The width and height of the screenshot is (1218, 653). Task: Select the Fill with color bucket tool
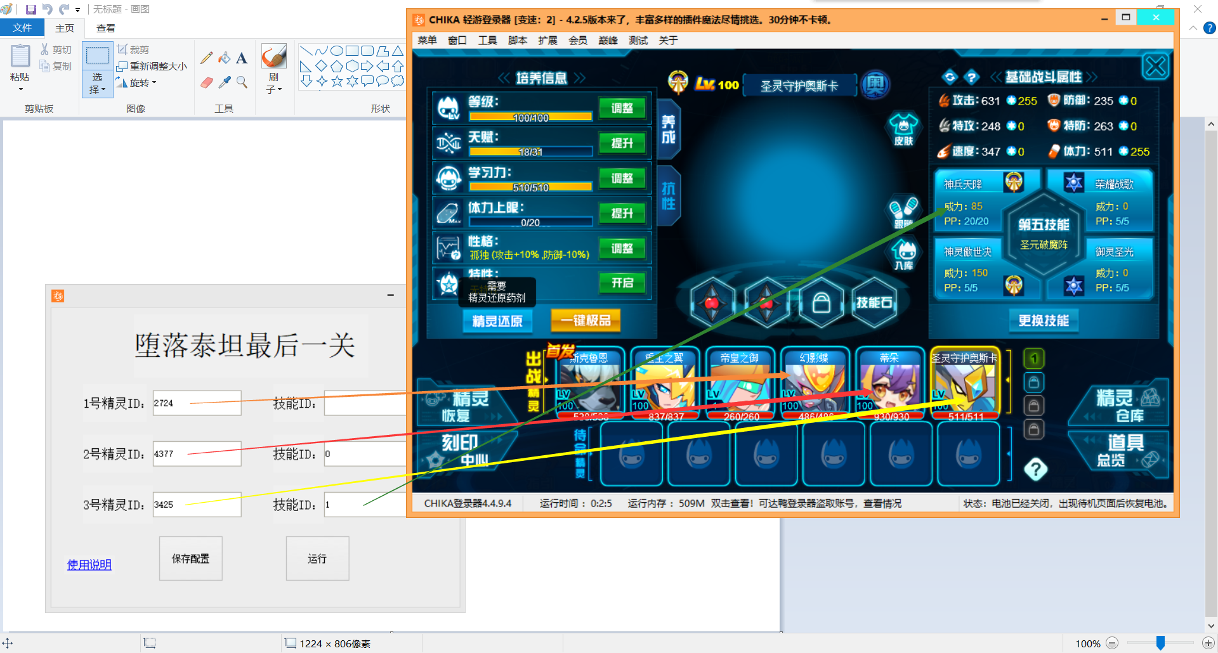tap(225, 58)
